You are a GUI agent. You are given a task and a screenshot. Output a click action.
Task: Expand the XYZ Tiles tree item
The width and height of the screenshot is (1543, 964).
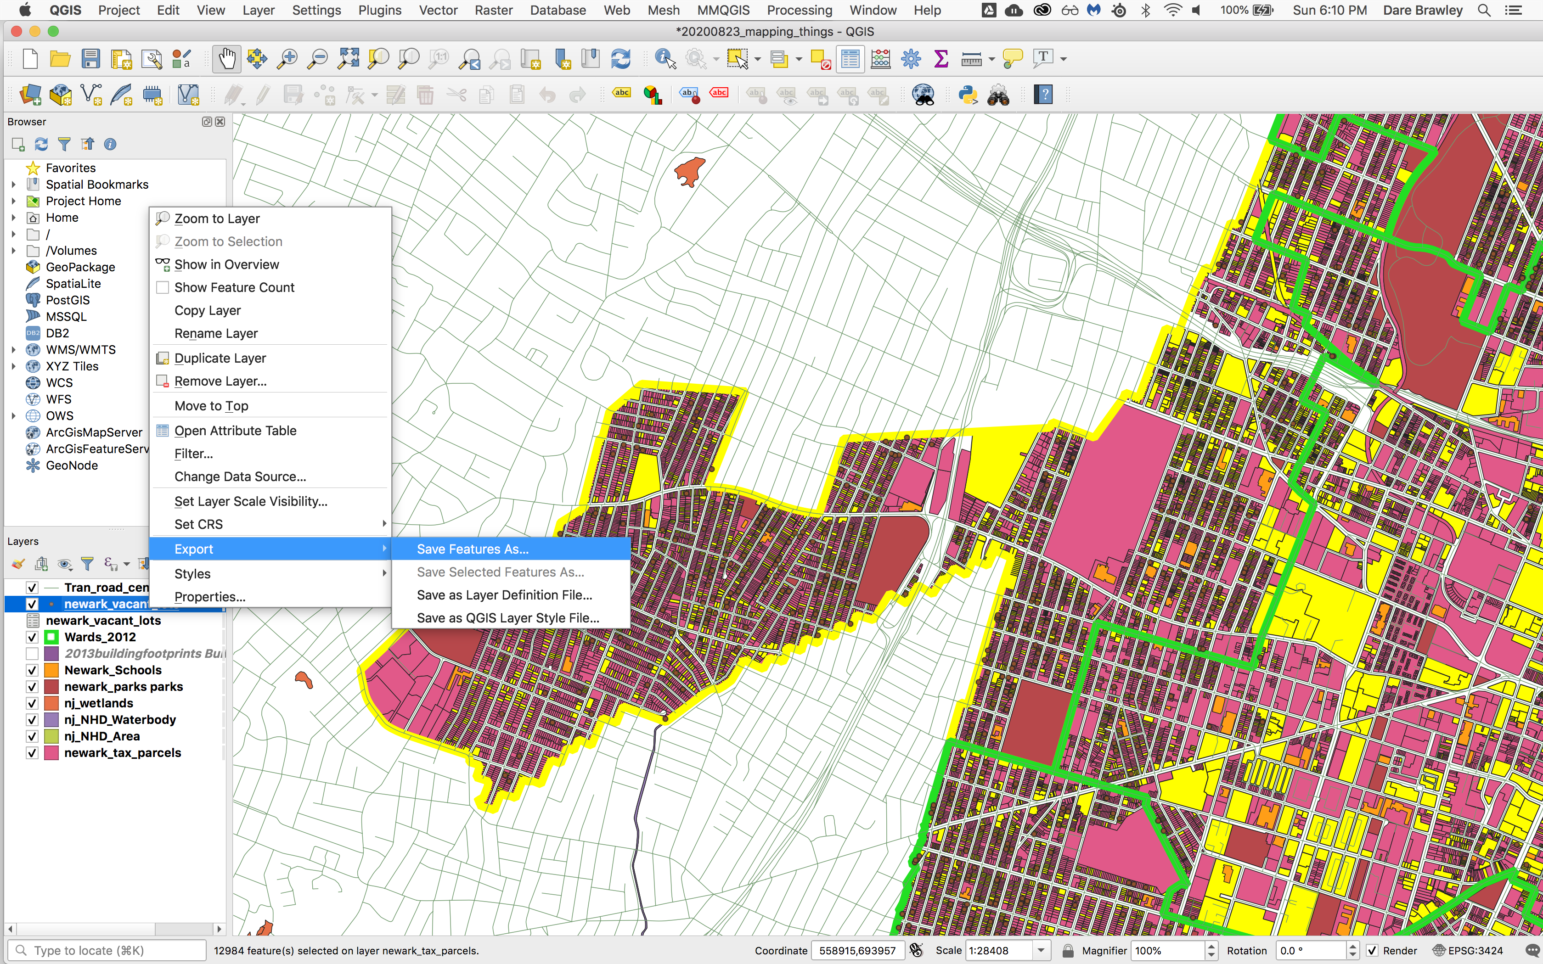click(x=13, y=367)
